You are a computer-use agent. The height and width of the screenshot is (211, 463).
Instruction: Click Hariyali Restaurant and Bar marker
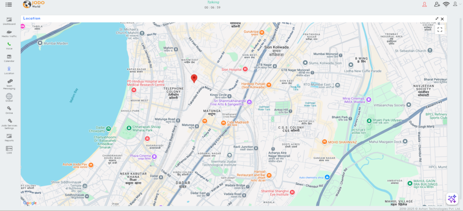point(269,176)
